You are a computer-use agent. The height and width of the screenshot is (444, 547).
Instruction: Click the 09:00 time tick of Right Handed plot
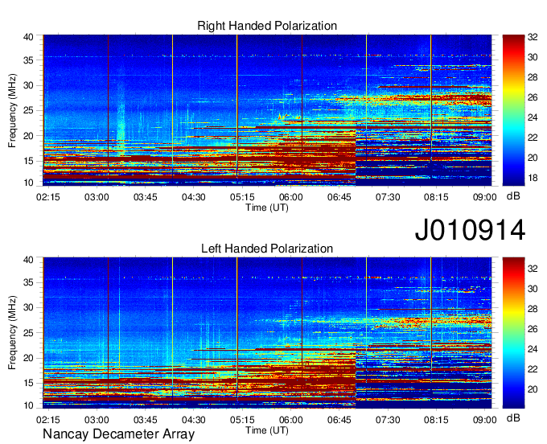point(484,197)
